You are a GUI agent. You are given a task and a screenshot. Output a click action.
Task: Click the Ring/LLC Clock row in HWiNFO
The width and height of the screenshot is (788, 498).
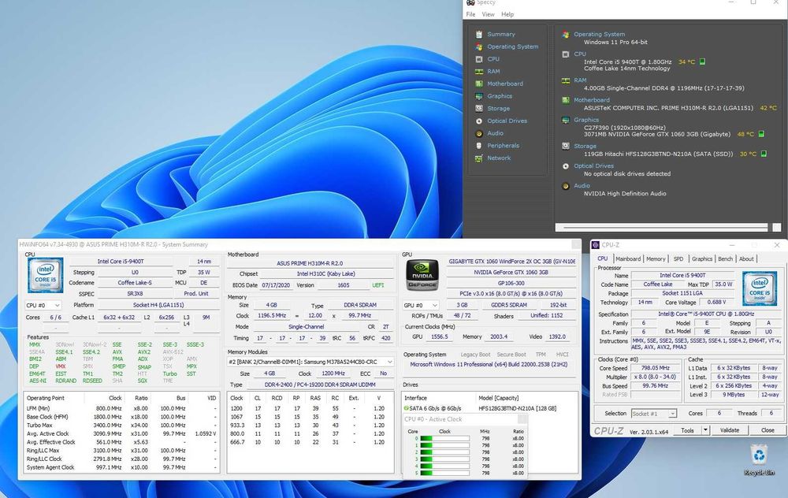click(121, 459)
